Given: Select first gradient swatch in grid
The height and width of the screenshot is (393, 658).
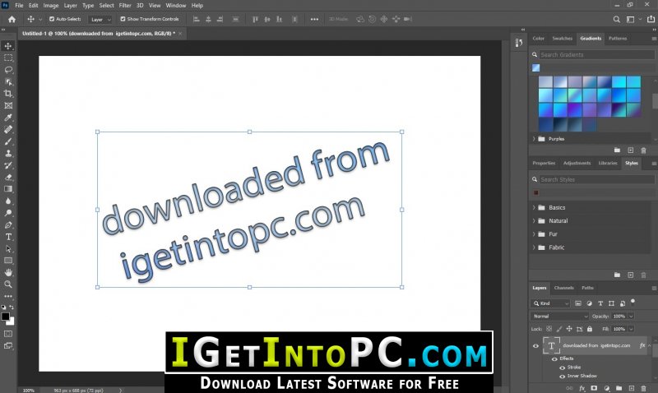Looking at the screenshot, I should point(545,81).
